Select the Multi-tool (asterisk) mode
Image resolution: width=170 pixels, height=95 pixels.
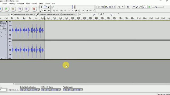click(49, 11)
